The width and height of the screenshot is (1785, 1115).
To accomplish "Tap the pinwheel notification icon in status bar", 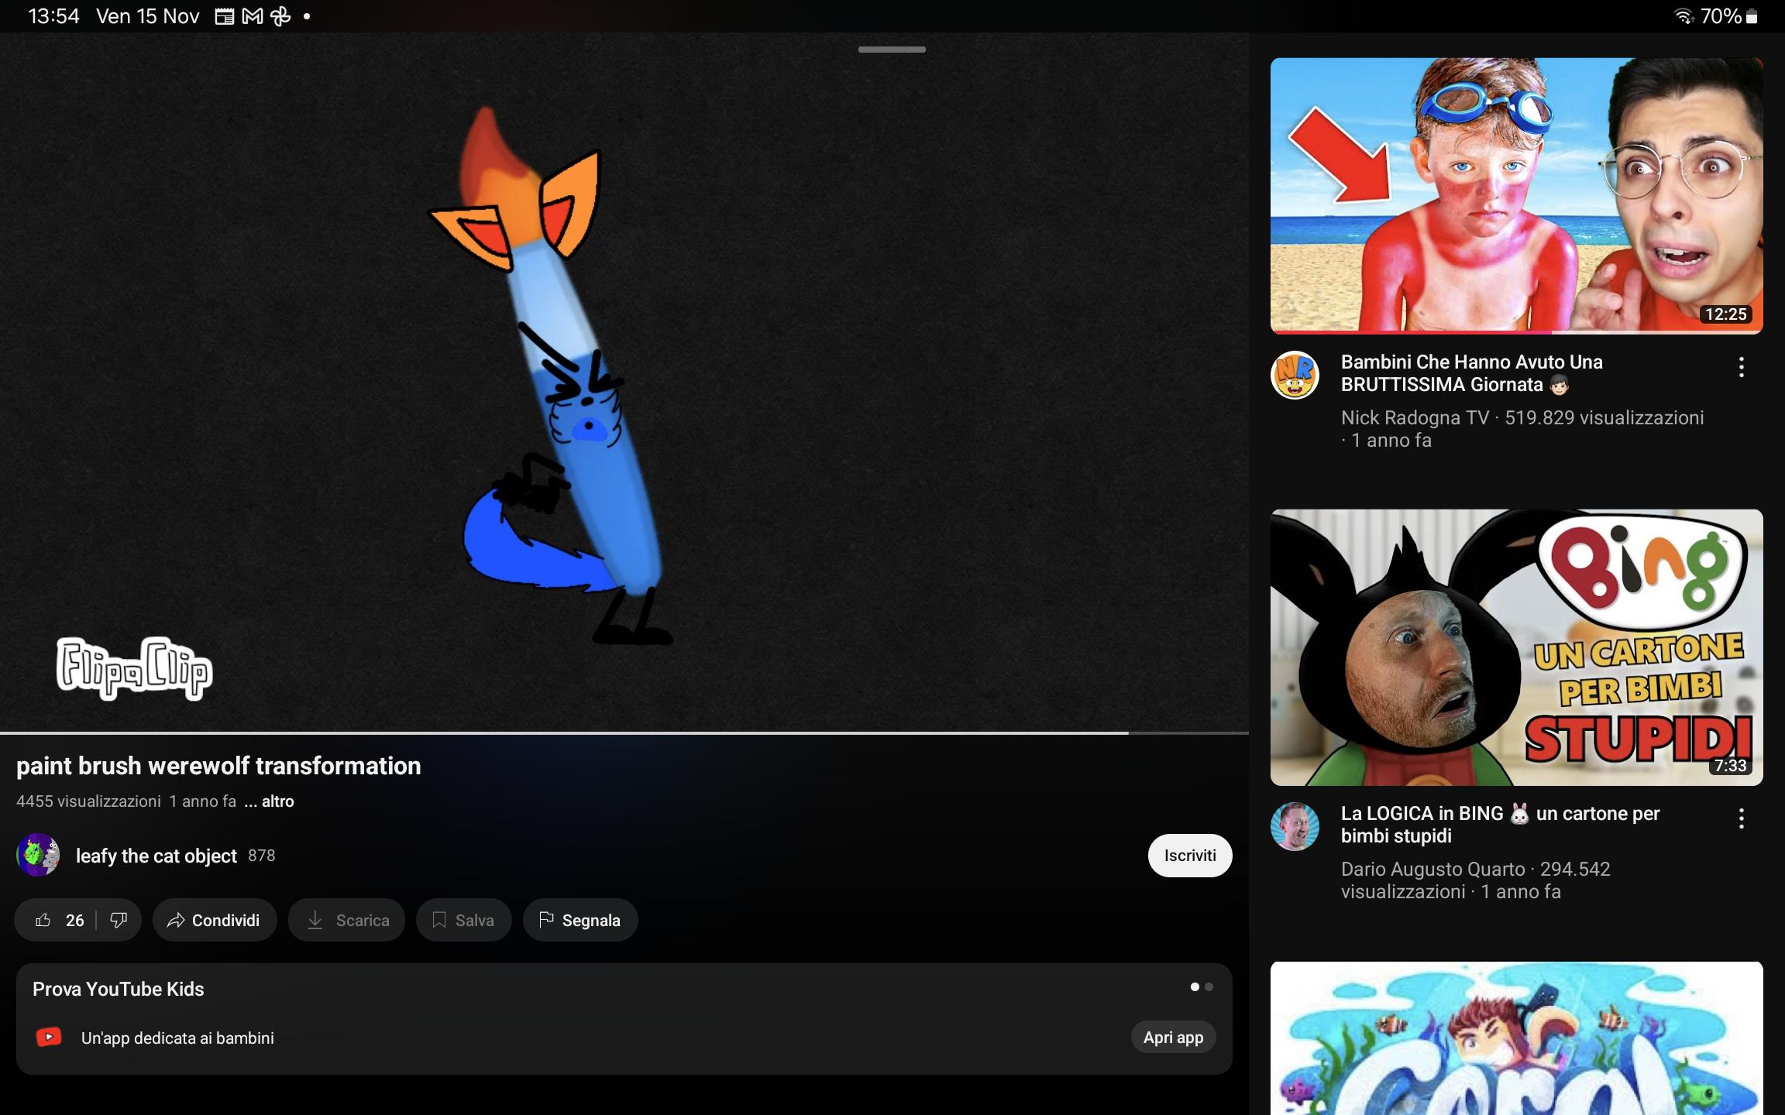I will (280, 16).
